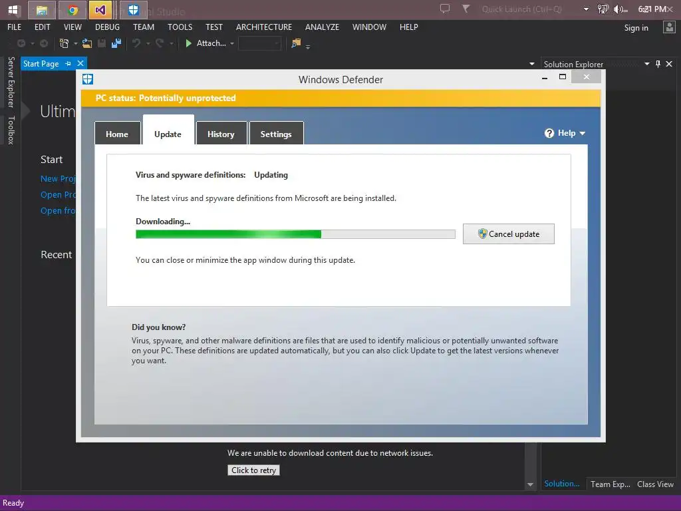Open the ANALYZE menu

pyautogui.click(x=323, y=27)
